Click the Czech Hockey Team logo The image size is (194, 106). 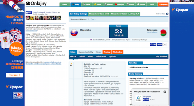tap(18, 95)
